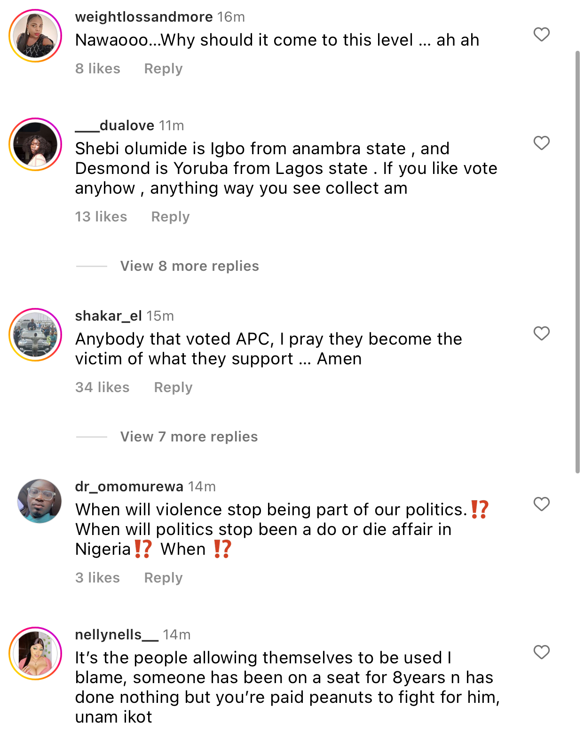The height and width of the screenshot is (732, 584).
Task: Open ___dualove's profile avatar
Action: 35,144
